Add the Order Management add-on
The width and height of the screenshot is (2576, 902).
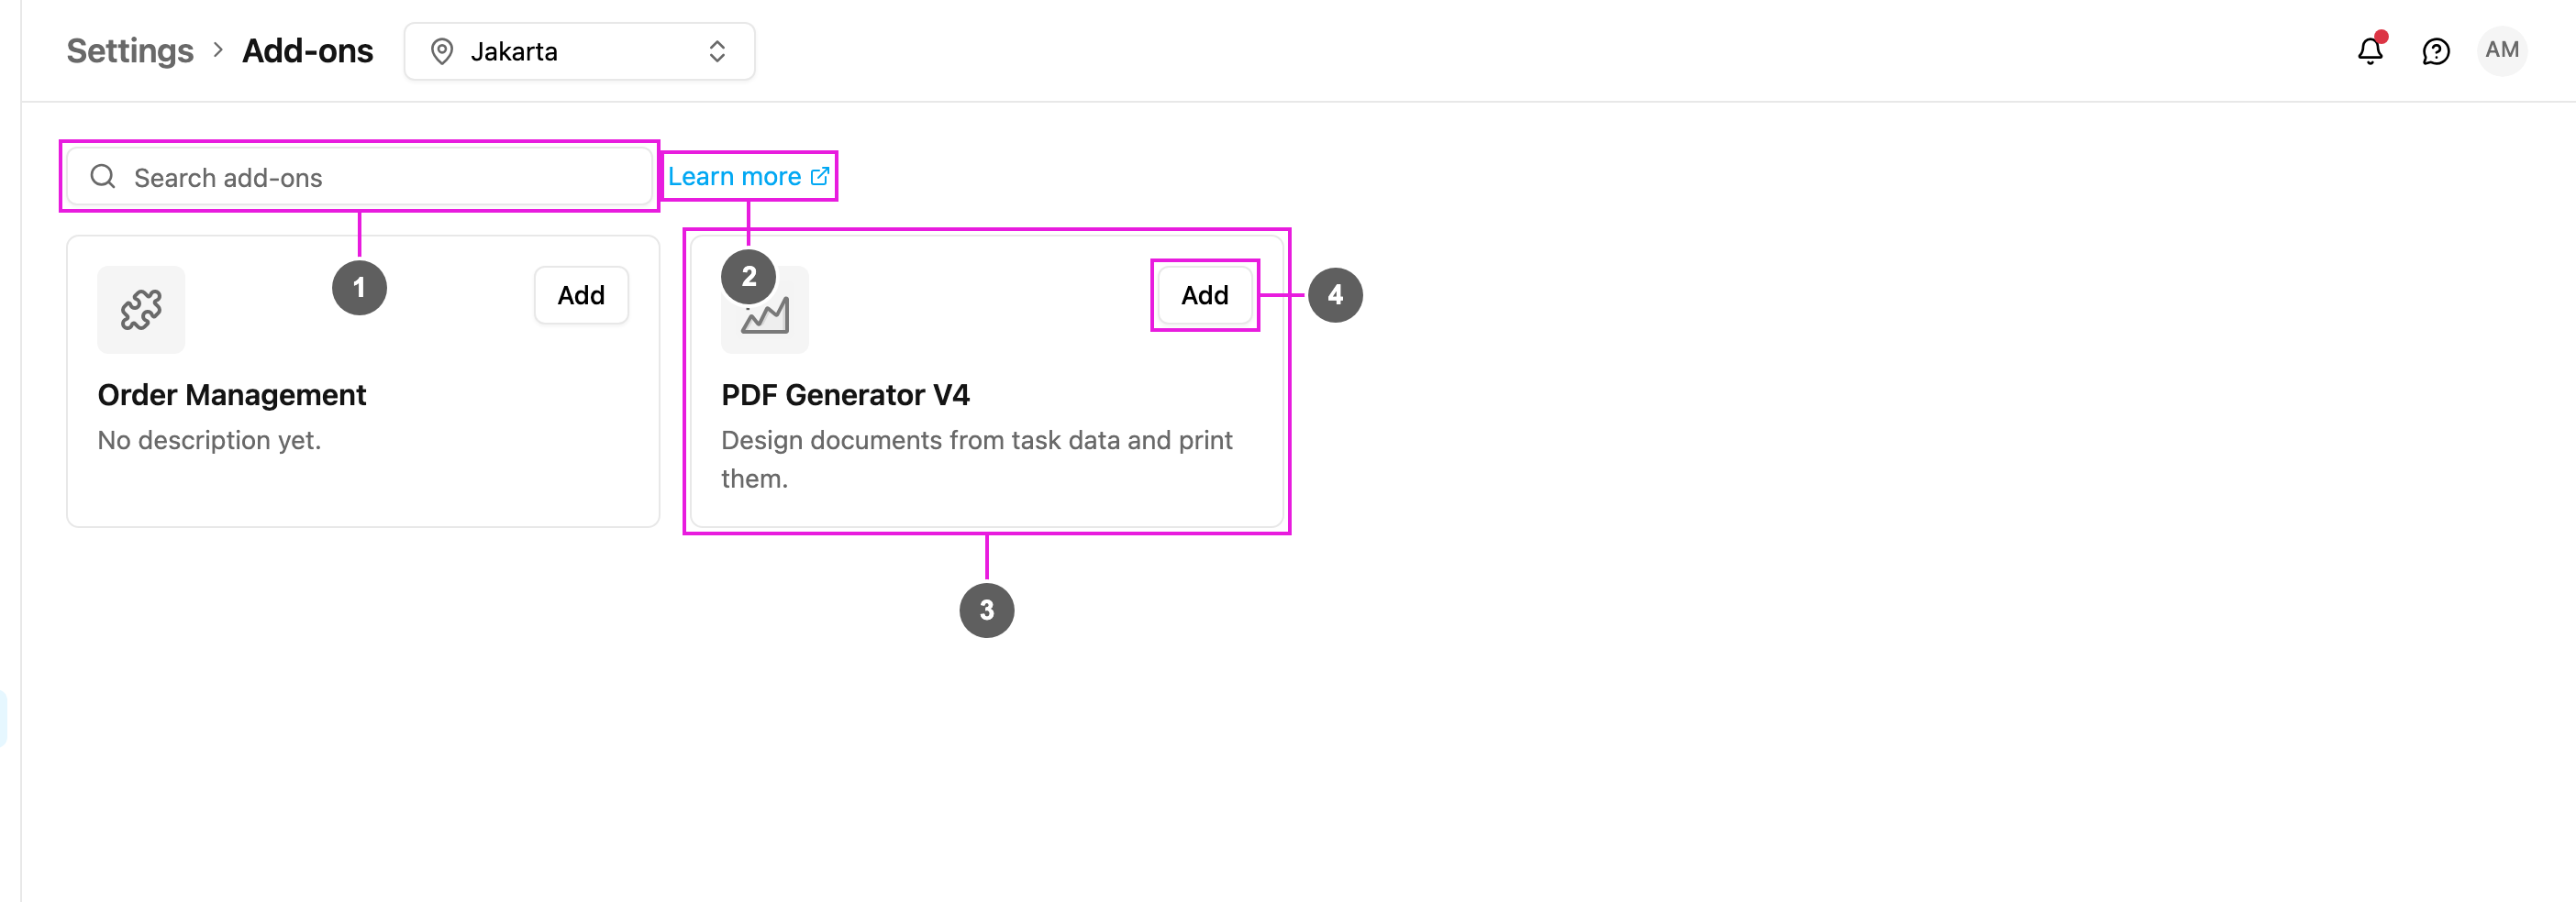[x=581, y=294]
